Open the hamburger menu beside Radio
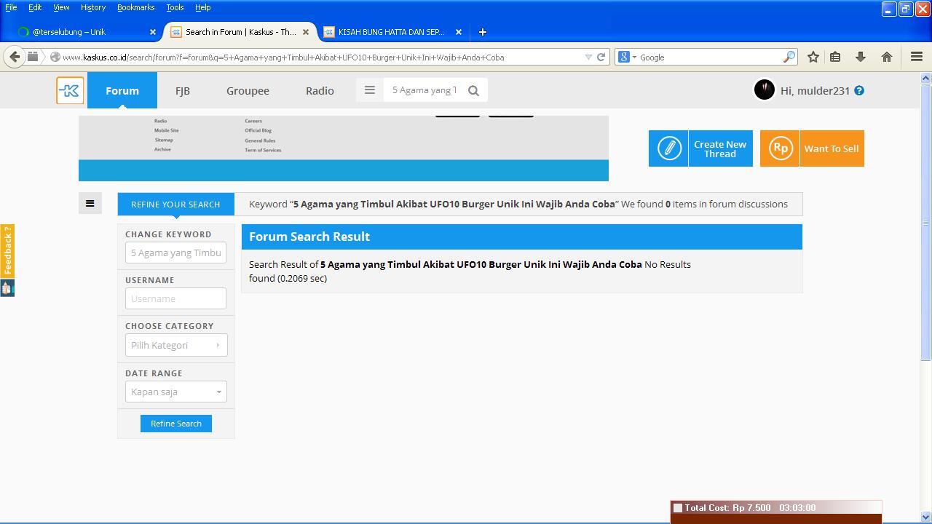This screenshot has height=524, width=932. click(x=369, y=90)
